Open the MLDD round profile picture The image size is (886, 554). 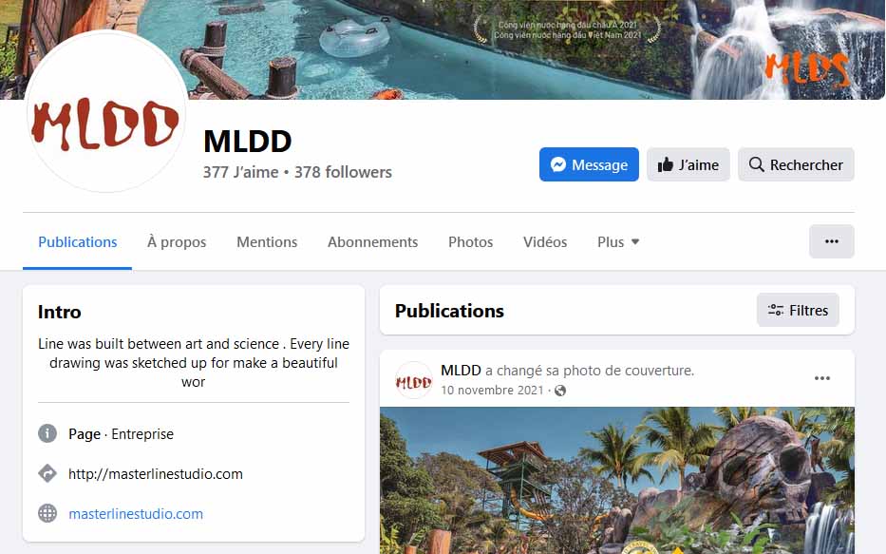point(106,111)
